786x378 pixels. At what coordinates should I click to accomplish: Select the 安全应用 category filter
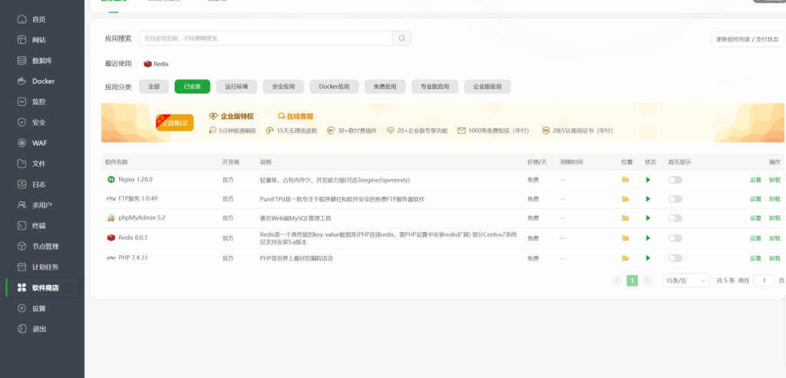pyautogui.click(x=284, y=86)
